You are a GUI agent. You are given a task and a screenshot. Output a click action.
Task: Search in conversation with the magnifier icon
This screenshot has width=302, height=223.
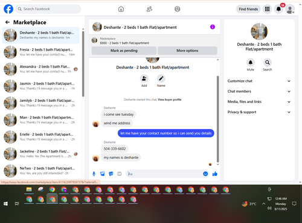pos(268,63)
